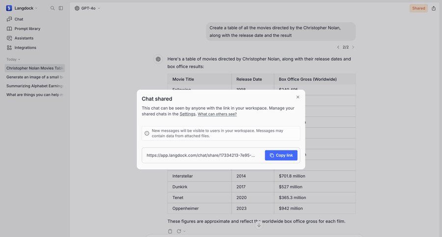
Task: Click the copy response clipboard icon
Action: click(170, 231)
